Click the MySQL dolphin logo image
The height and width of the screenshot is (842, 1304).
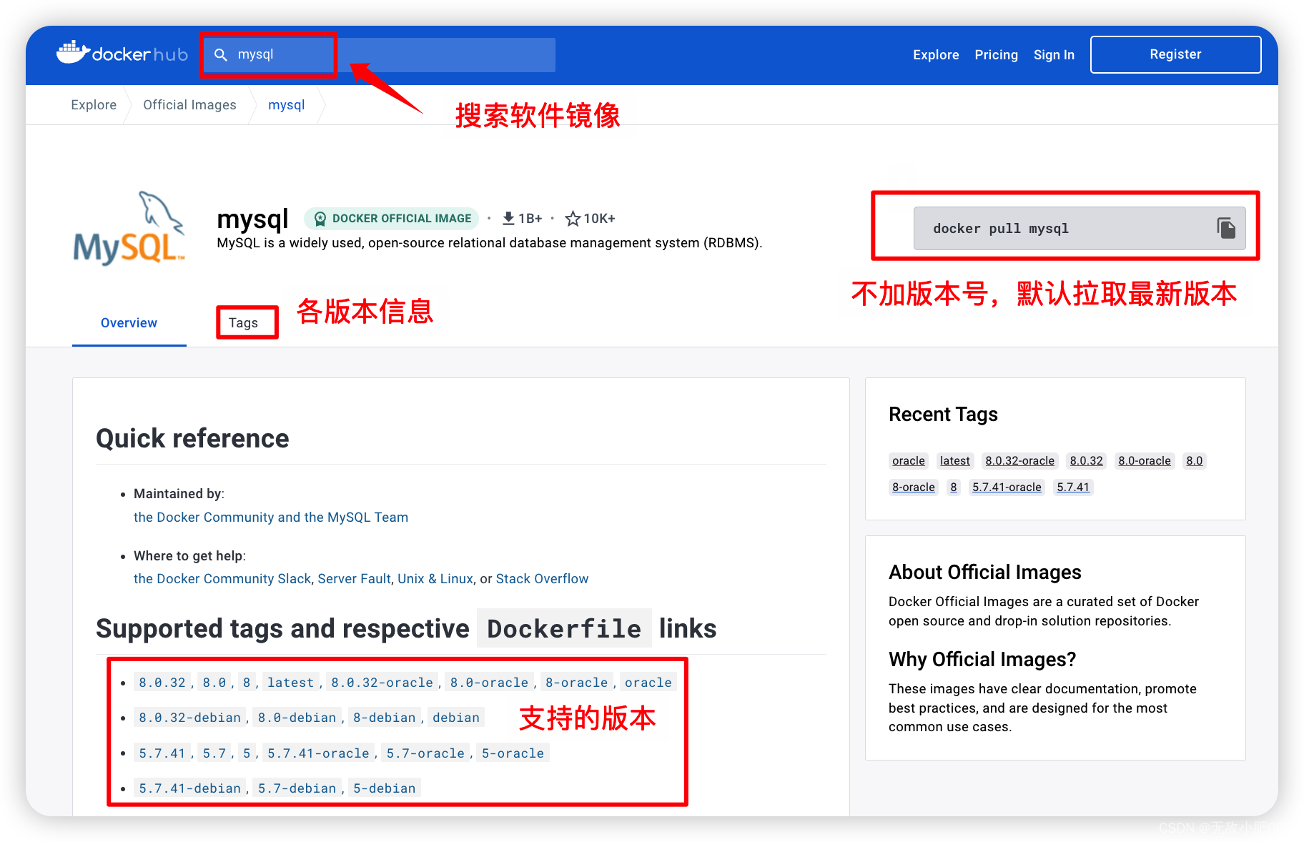130,228
